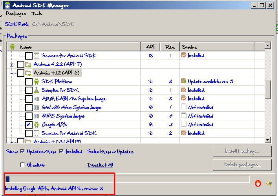Check the Android 4.1.2 (API 16) checkbox
278x196 pixels.
pyautogui.click(x=20, y=73)
